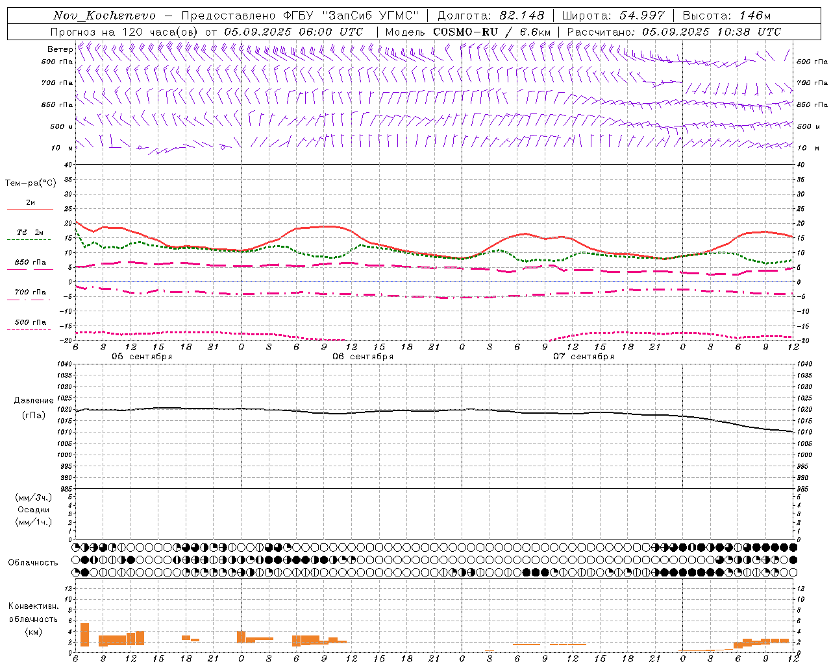Click the 'Тем-ра(°C)' temperature label
The width and height of the screenshot is (831, 664).
tap(31, 184)
